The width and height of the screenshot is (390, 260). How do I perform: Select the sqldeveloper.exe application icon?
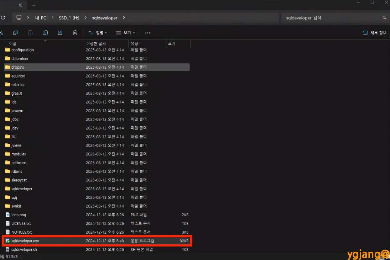tap(8, 241)
